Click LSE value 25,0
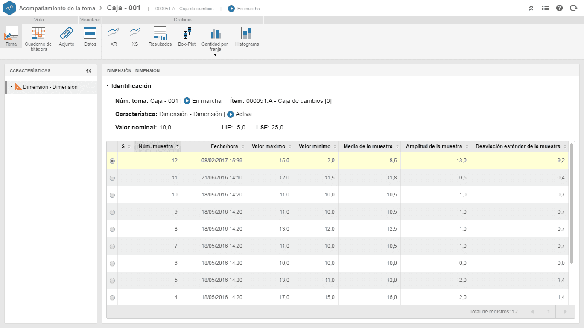Screen dimensions: 584x328 [x=277, y=127]
